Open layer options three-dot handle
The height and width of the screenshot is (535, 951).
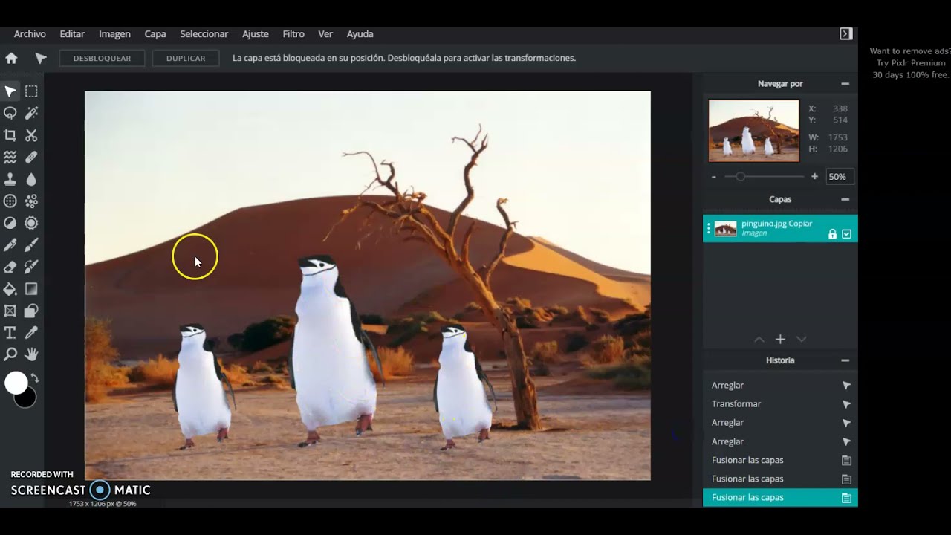pyautogui.click(x=708, y=229)
